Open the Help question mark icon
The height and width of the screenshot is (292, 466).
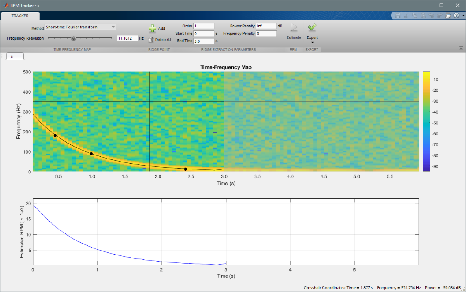[456, 16]
